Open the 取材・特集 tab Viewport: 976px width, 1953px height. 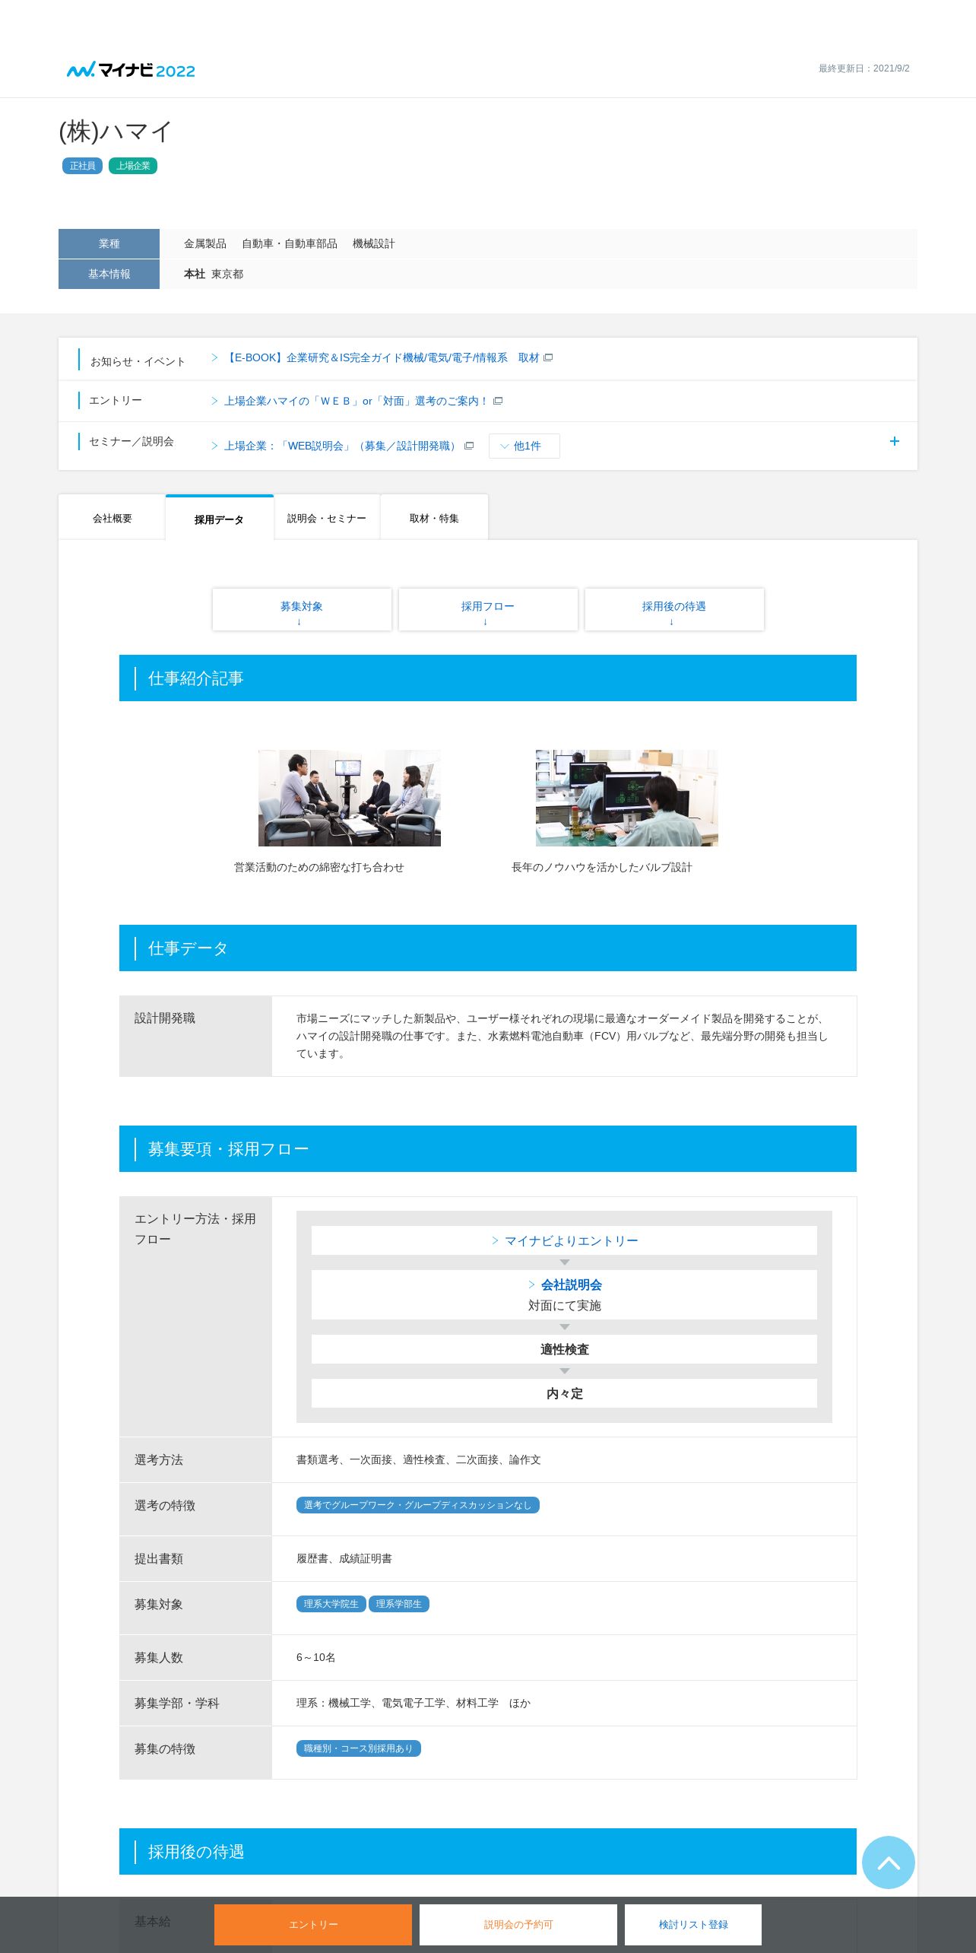click(x=434, y=518)
